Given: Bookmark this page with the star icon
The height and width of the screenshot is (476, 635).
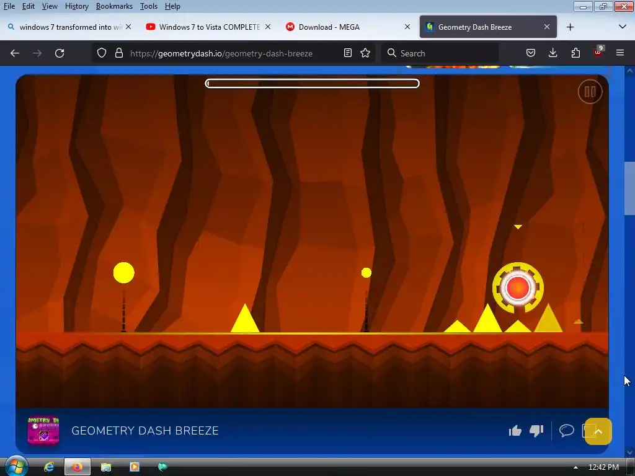Looking at the screenshot, I should [365, 53].
